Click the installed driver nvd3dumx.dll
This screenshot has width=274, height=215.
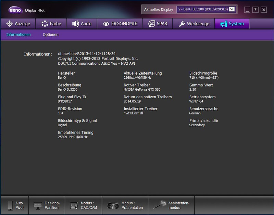[x=133, y=113]
